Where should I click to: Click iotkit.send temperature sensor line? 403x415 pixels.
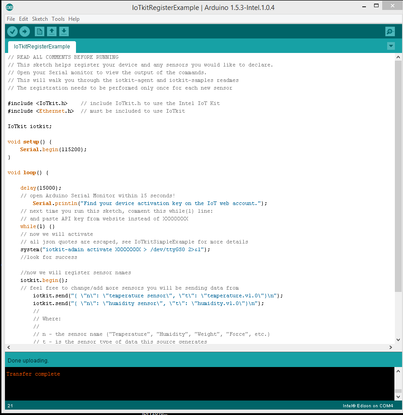(x=157, y=296)
